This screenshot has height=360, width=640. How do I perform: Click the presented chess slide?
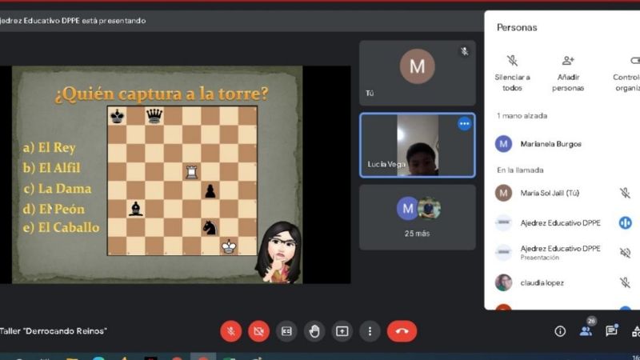[x=157, y=174]
